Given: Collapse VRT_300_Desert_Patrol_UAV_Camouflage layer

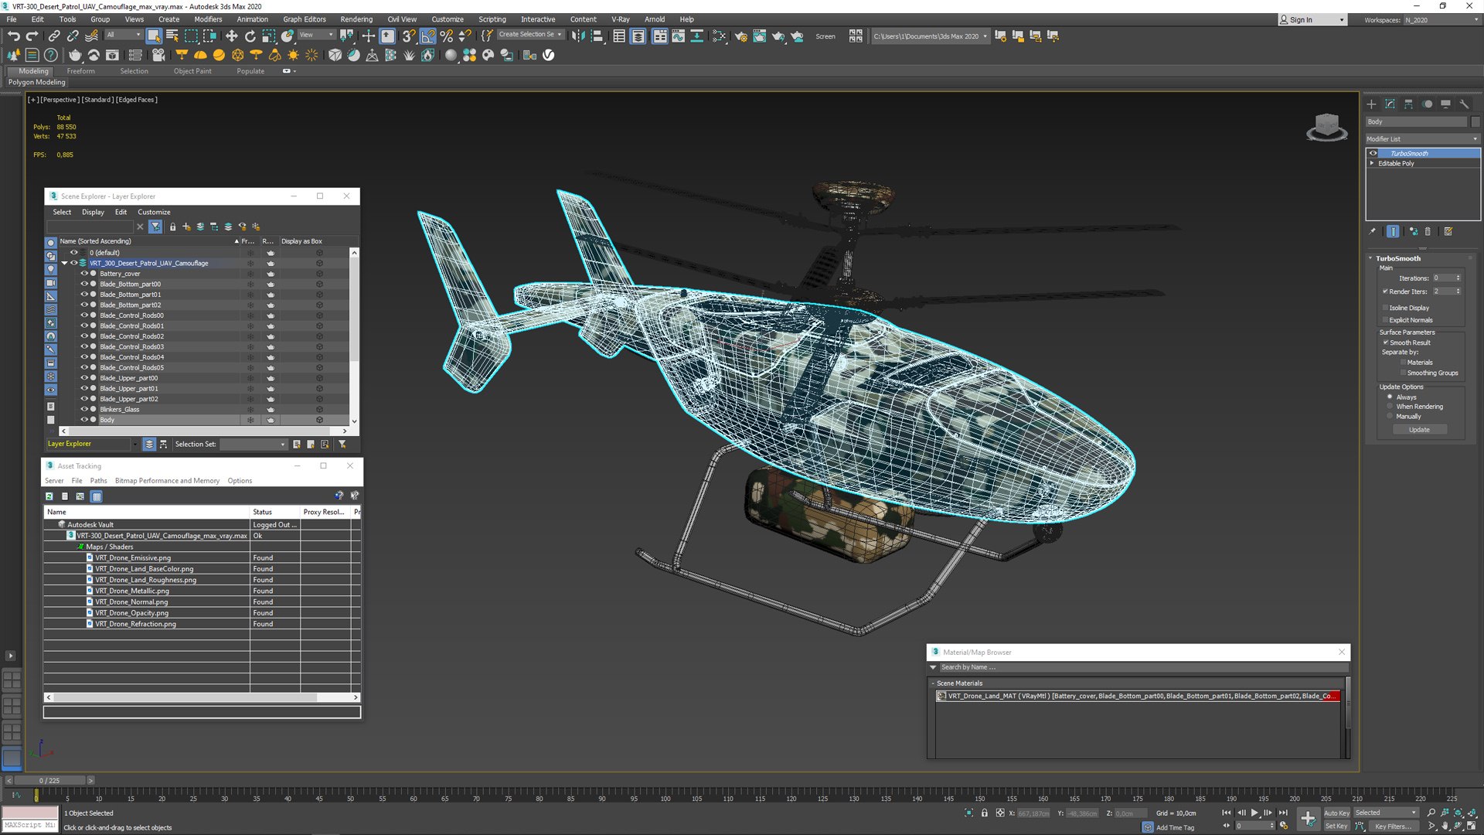Looking at the screenshot, I should pos(65,263).
